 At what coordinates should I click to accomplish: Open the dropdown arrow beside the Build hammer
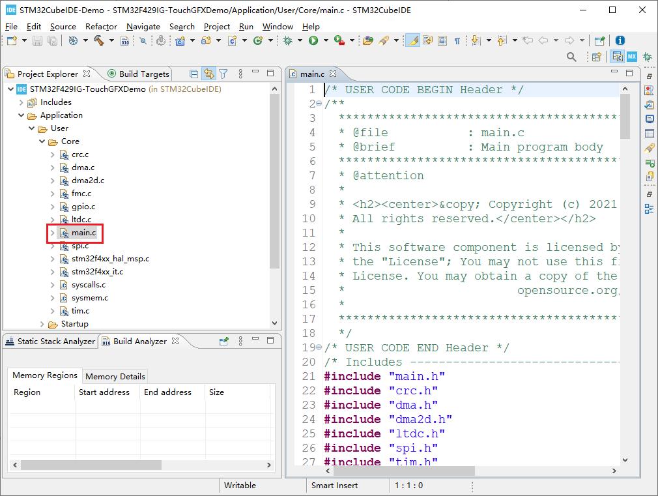[x=110, y=40]
